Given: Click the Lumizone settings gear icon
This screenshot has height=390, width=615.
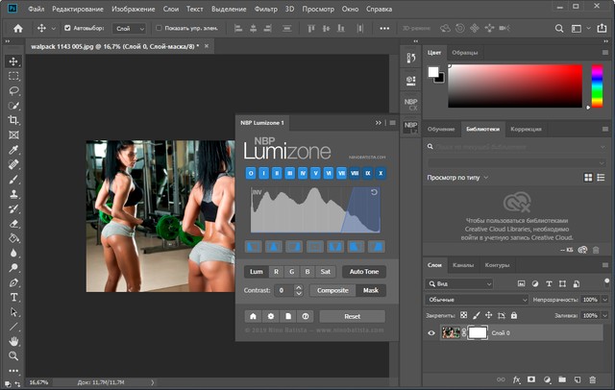Looking at the screenshot, I should coord(271,316).
